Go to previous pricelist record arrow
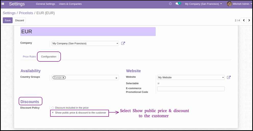The height and width of the screenshot is (131, 253). point(244,20)
